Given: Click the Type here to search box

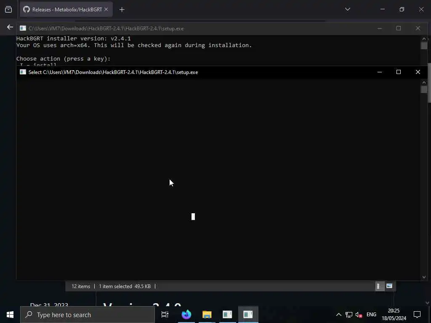Looking at the screenshot, I should (88, 315).
